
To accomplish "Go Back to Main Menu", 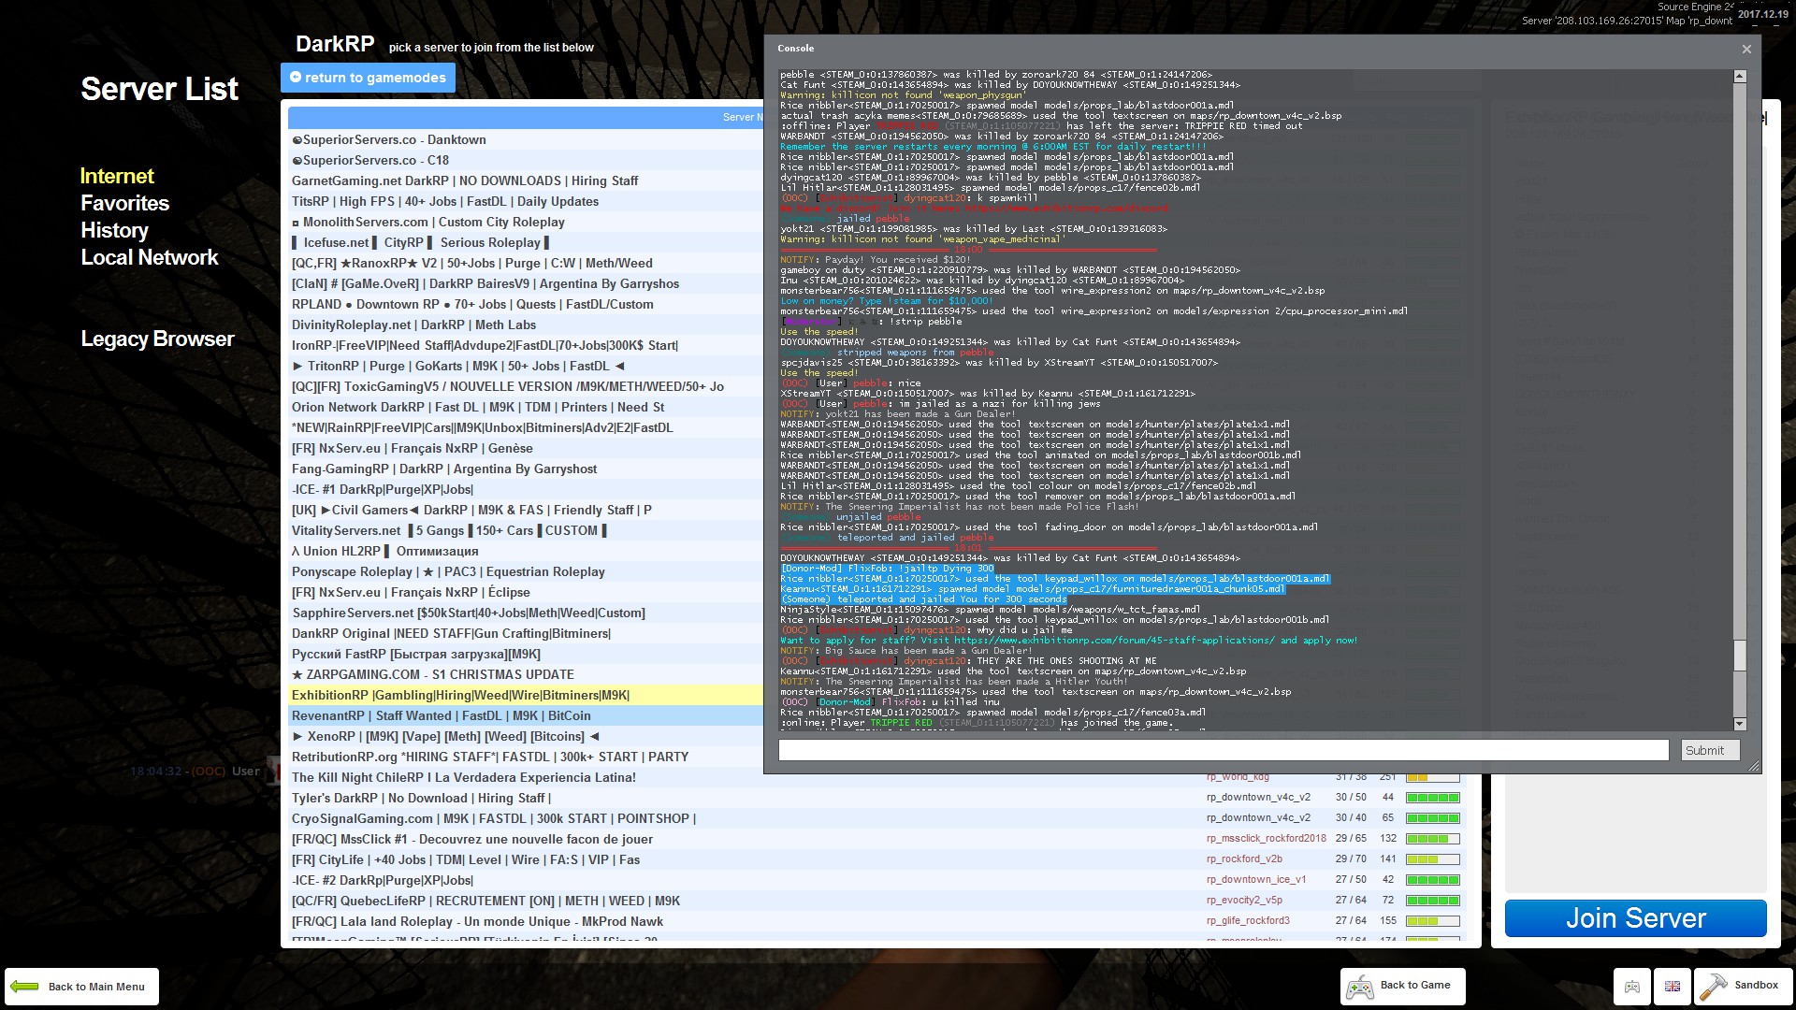I will click(x=81, y=987).
